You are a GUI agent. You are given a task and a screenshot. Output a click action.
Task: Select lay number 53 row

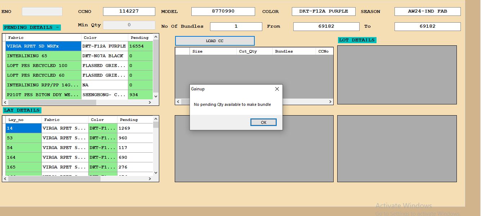[x=23, y=138]
